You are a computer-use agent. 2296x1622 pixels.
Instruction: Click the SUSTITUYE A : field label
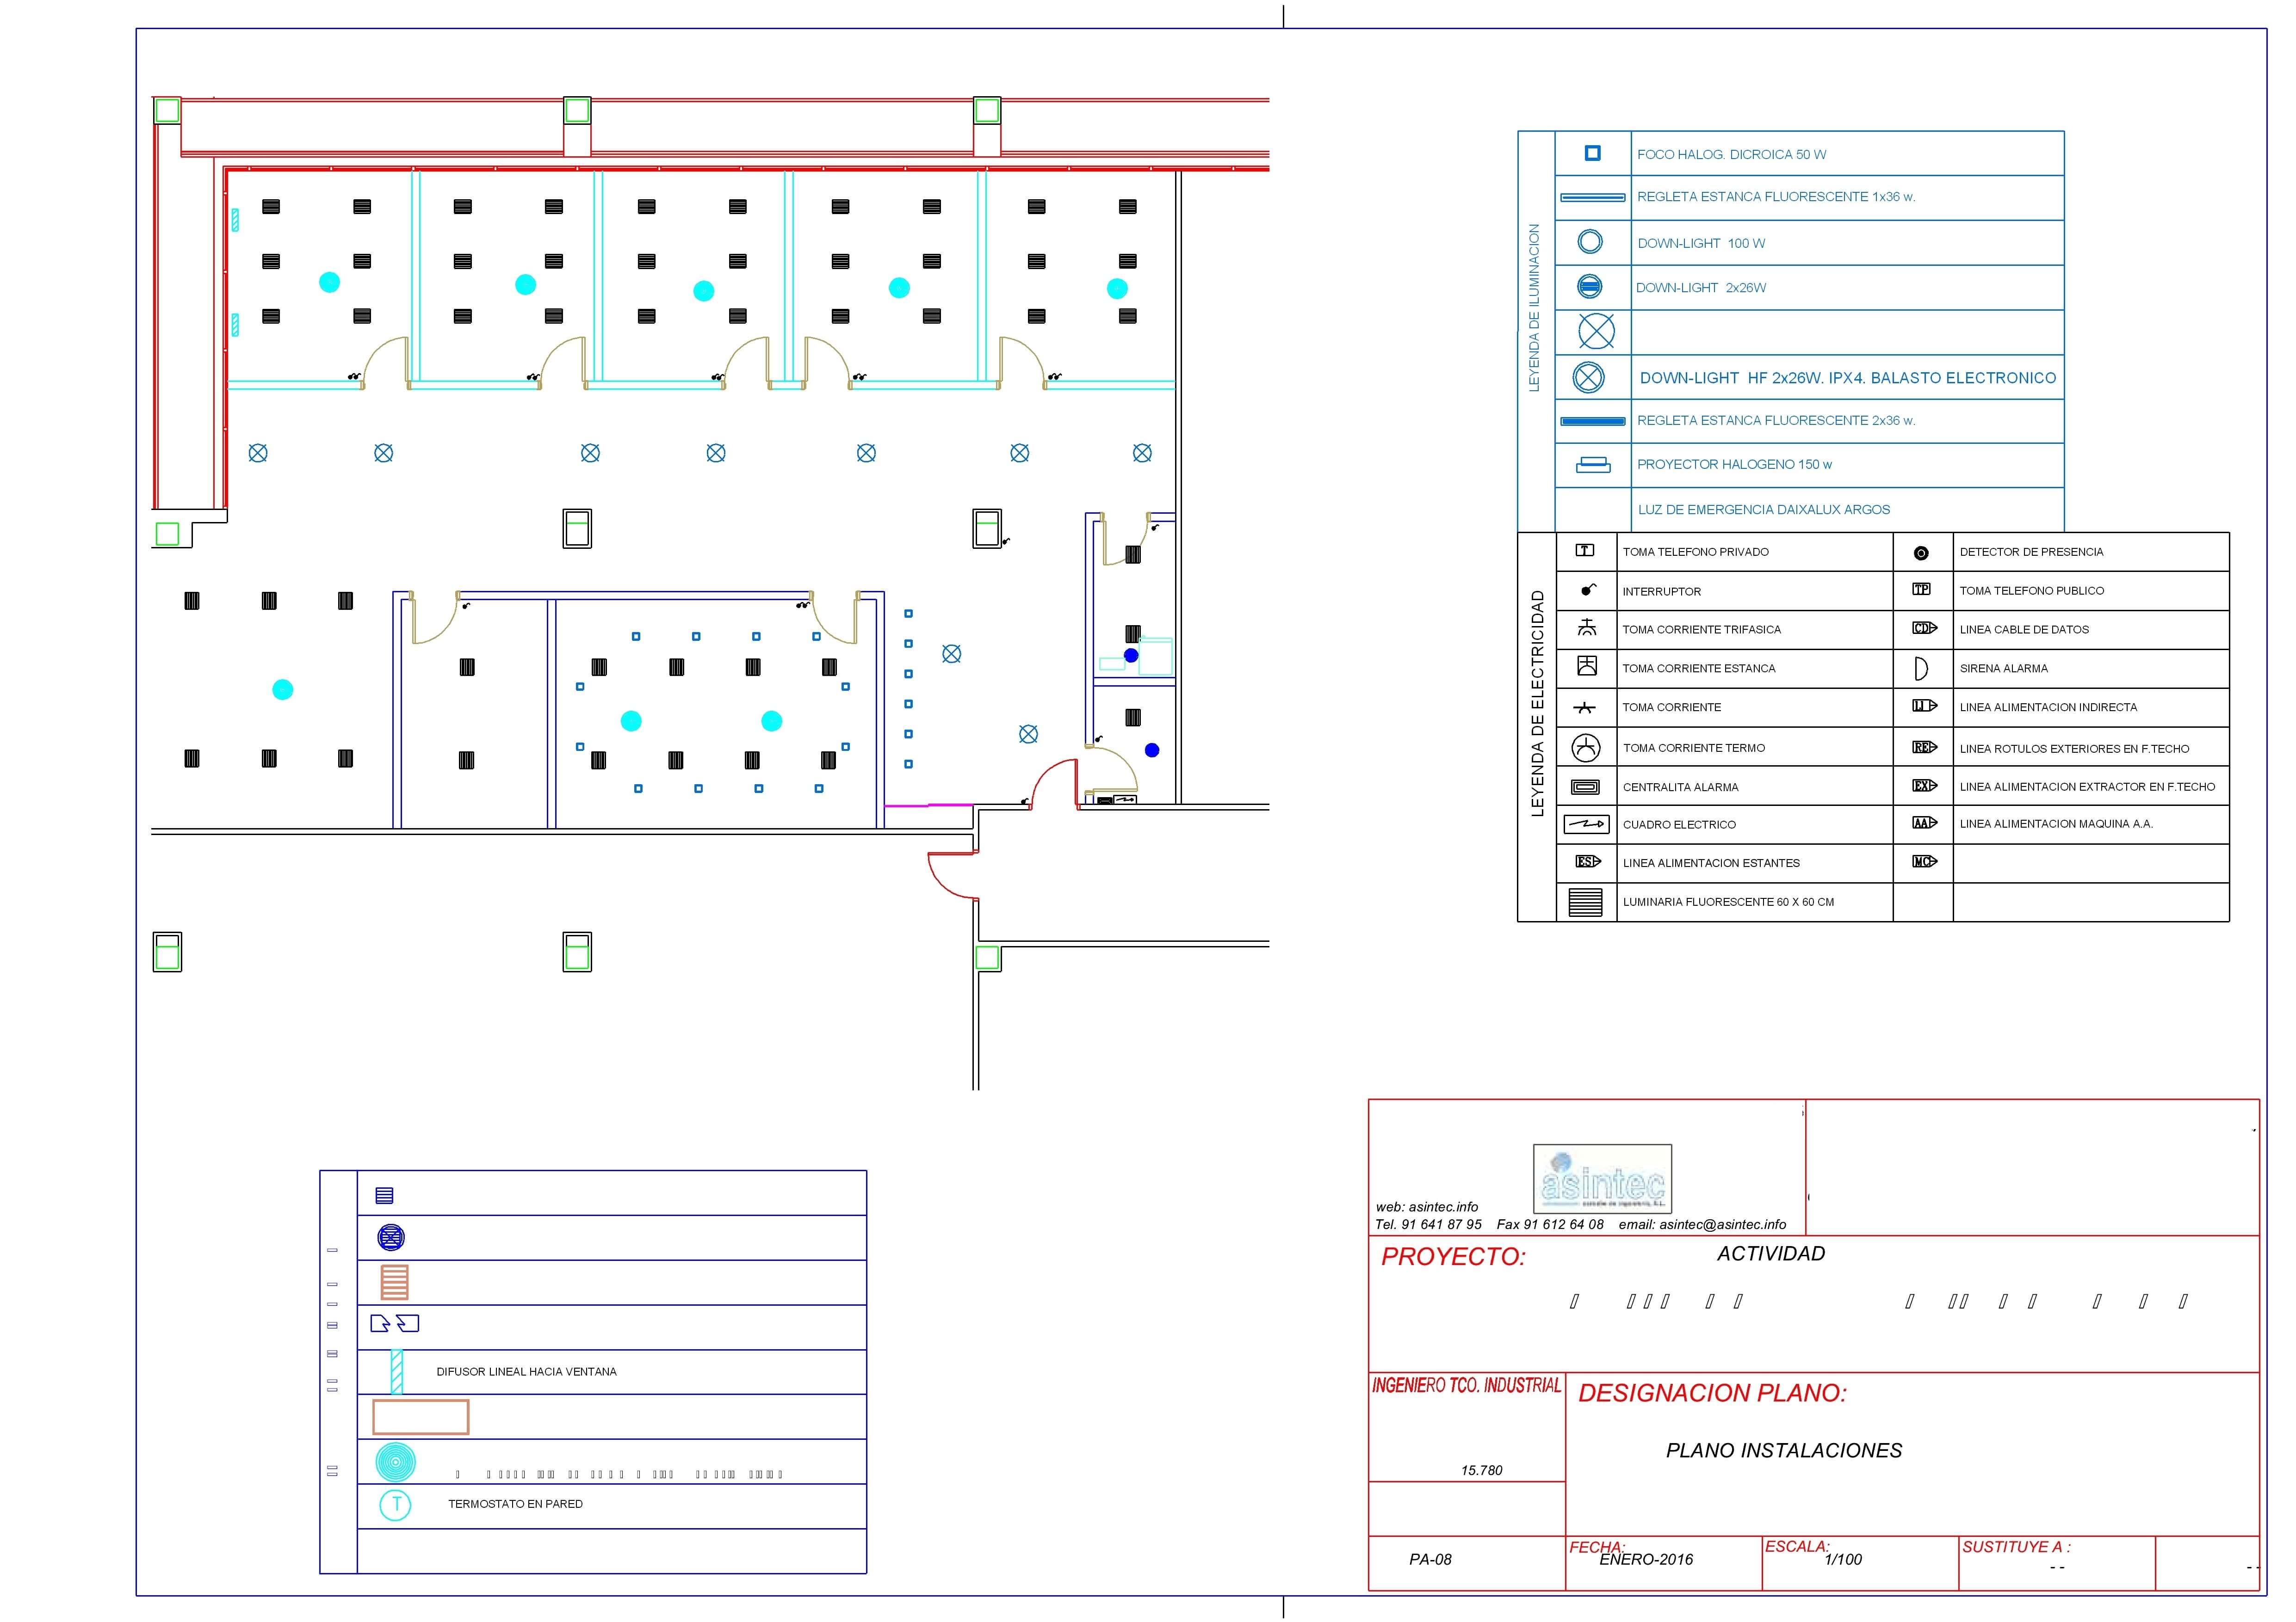point(2016,1547)
